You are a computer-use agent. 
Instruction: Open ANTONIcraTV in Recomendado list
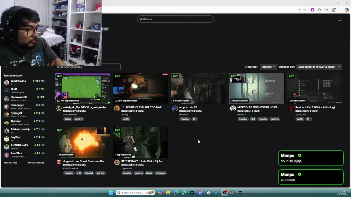tap(24, 147)
